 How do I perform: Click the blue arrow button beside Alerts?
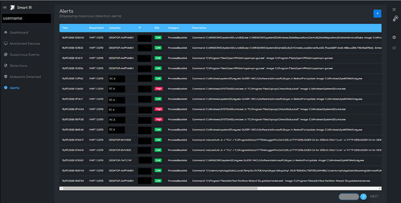(377, 14)
